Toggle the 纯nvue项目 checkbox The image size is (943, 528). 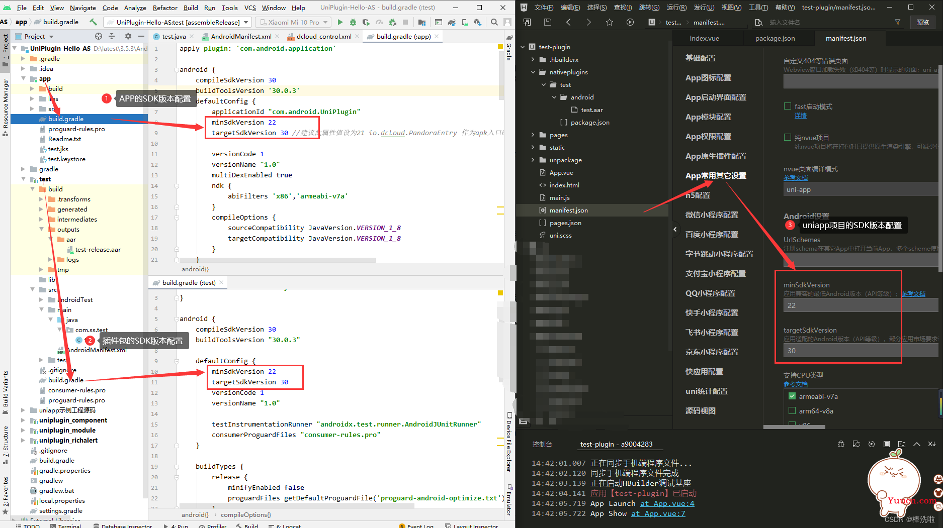(x=788, y=137)
